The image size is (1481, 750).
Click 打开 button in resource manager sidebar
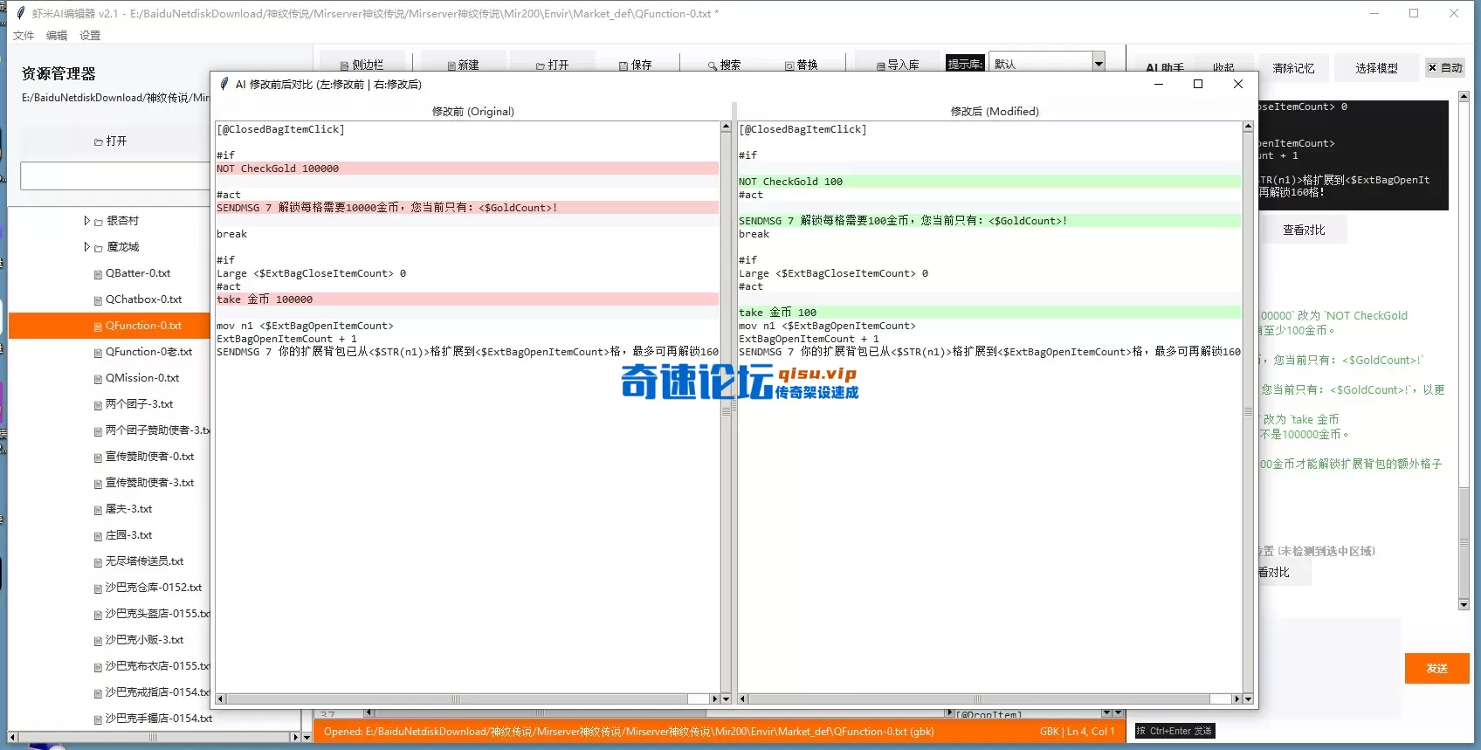111,141
